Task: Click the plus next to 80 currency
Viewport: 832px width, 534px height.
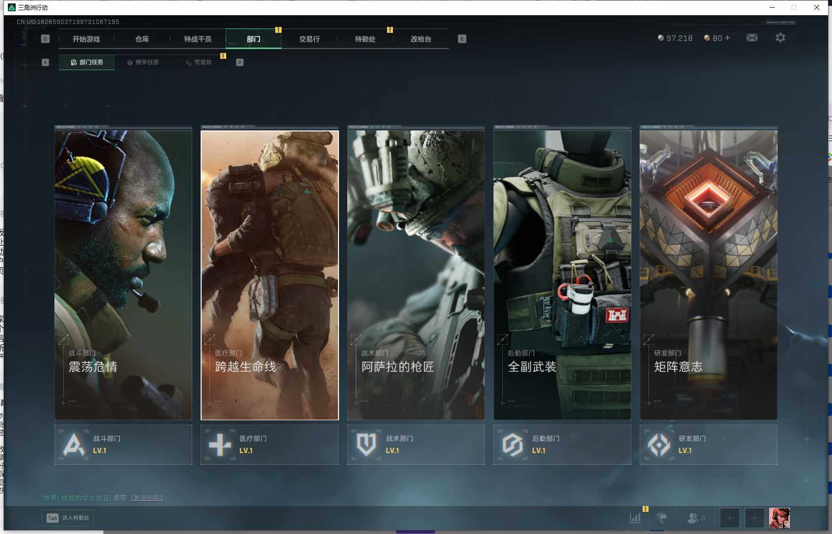Action: point(728,38)
